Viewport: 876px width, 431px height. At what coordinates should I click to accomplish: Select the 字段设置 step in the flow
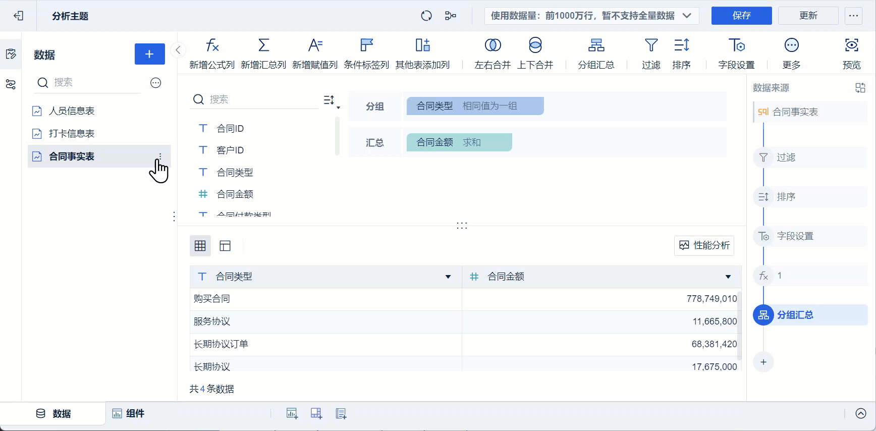tap(810, 236)
